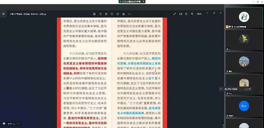This screenshot has height=128, width=264.
Task: Show file info via the info icon
Action: [x=118, y=14]
